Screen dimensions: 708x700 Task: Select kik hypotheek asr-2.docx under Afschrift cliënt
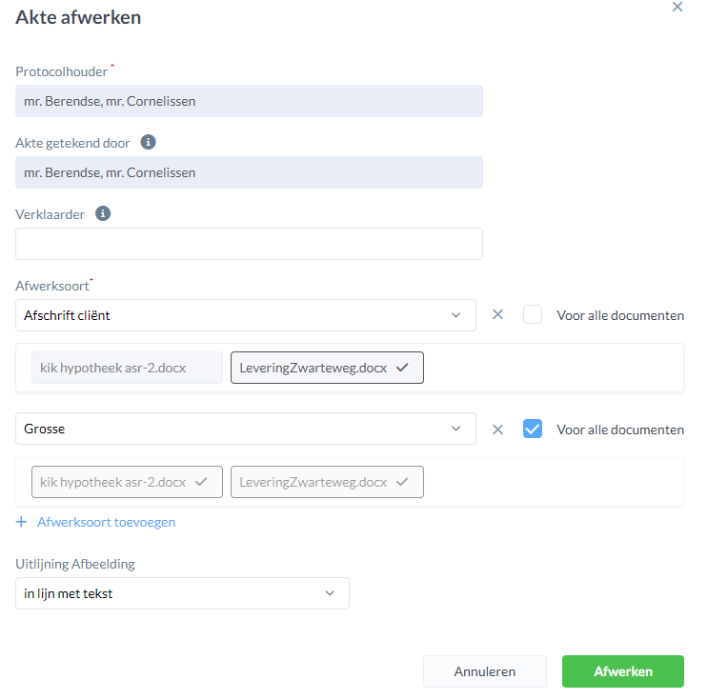point(127,368)
